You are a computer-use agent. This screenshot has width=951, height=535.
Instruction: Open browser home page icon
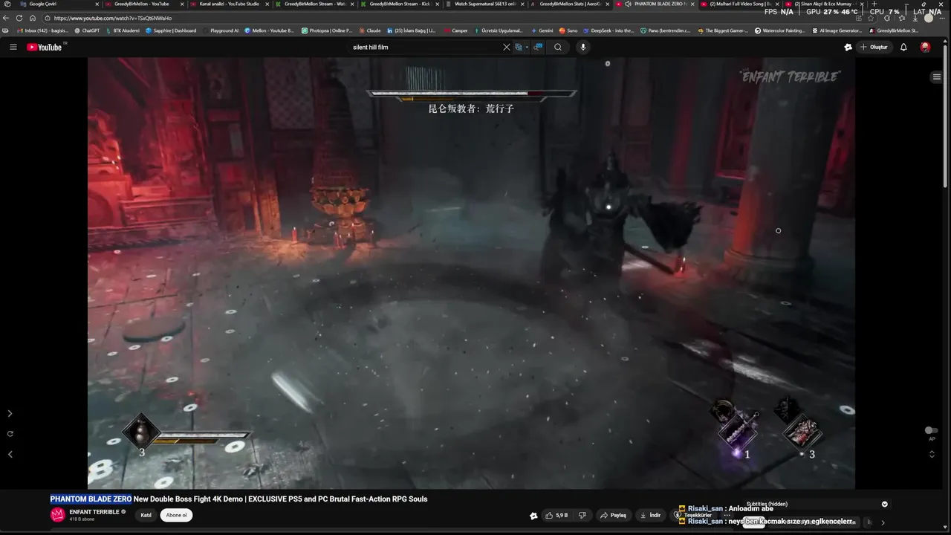(33, 18)
